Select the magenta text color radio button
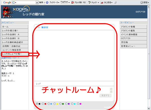 pyautogui.click(x=78, y=104)
